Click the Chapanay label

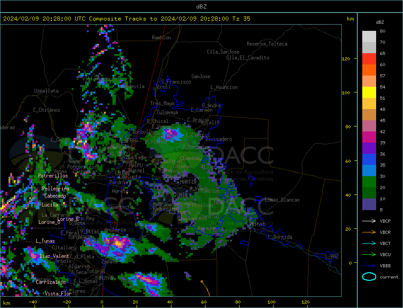pyautogui.click(x=191, y=158)
